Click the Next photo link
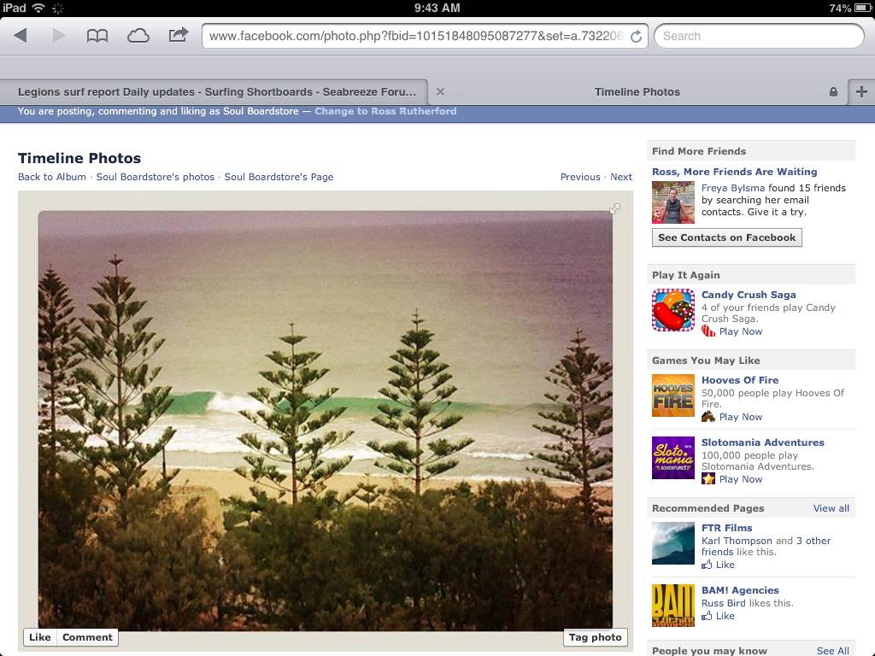Viewport: 875px width, 656px height. click(x=621, y=177)
